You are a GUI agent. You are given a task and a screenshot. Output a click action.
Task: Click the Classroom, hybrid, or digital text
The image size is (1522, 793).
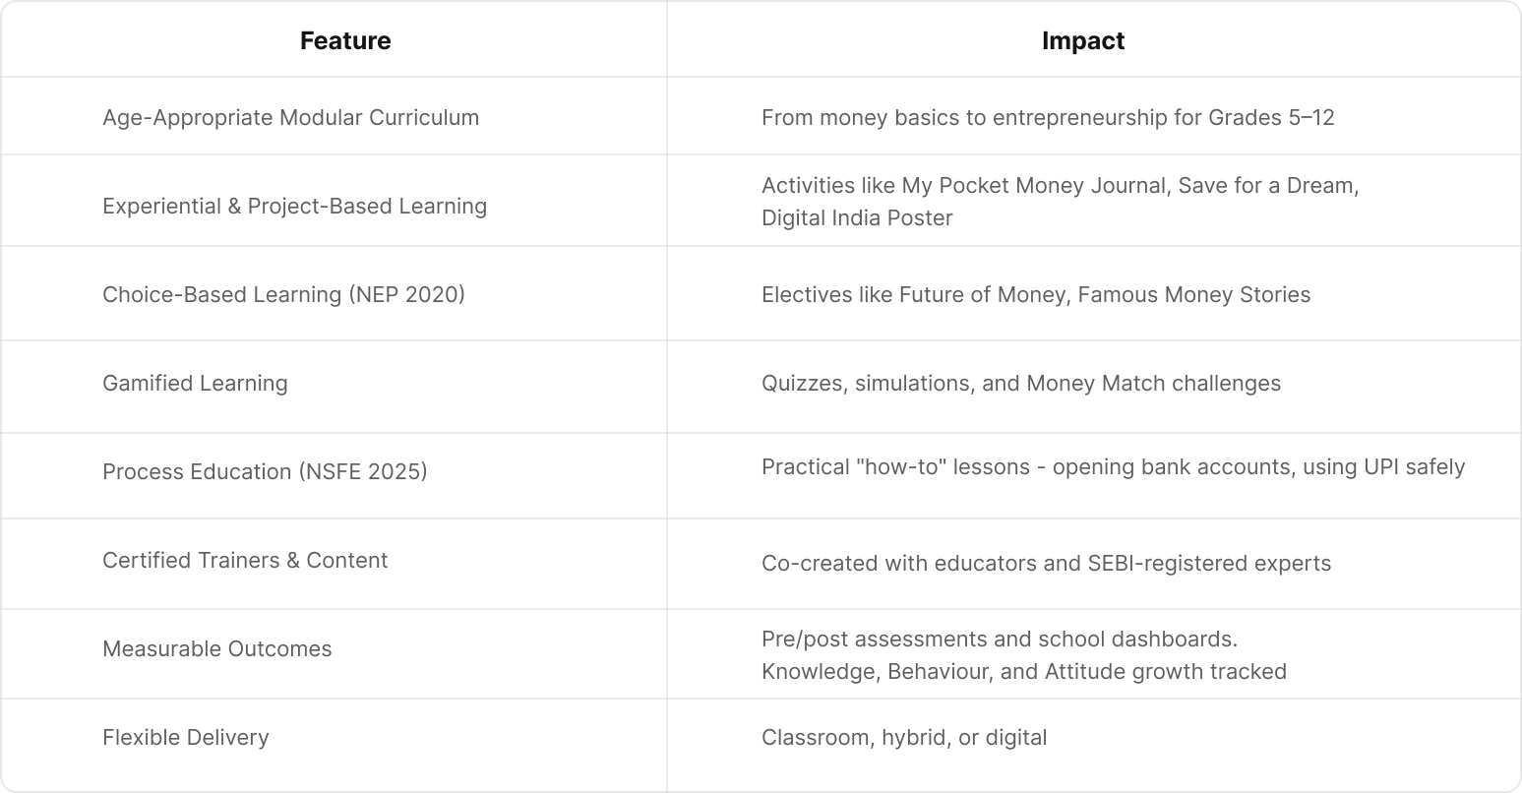pos(903,737)
